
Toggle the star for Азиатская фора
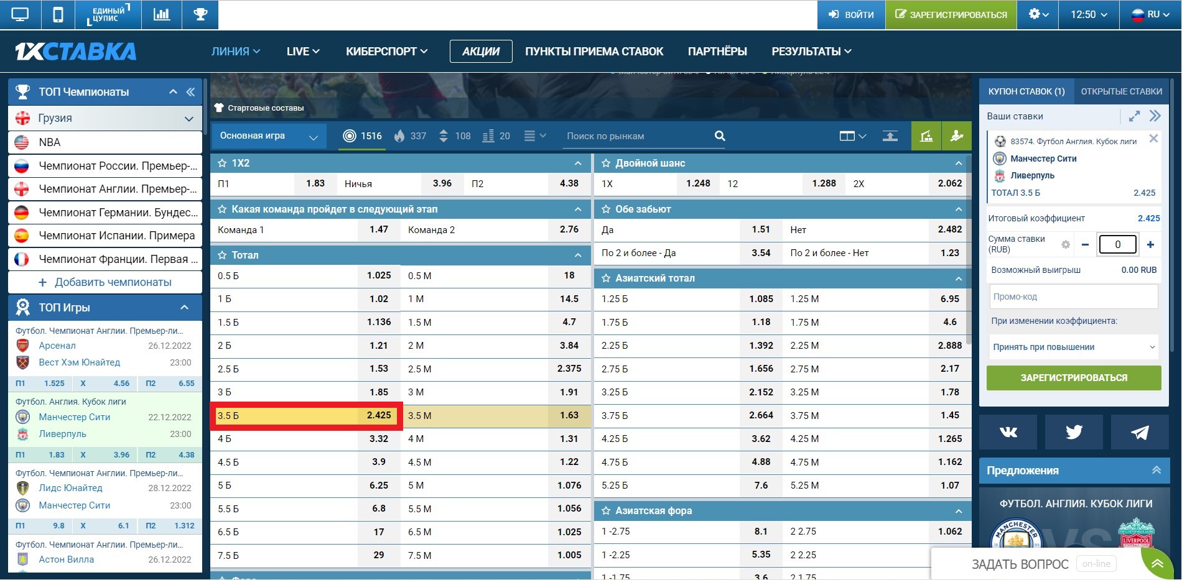606,511
